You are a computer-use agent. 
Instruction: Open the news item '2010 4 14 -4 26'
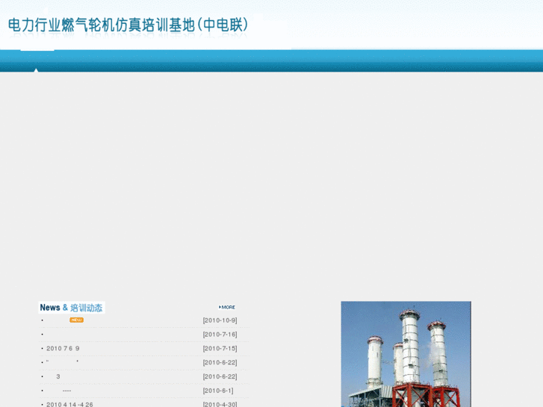point(69,404)
